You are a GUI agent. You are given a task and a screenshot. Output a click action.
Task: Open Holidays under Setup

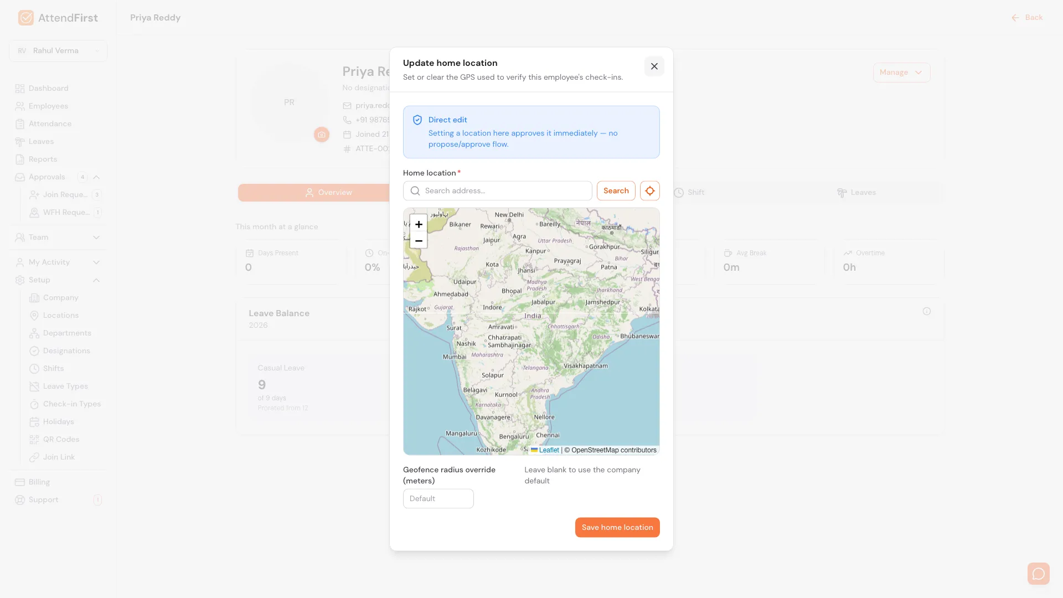(x=65, y=422)
